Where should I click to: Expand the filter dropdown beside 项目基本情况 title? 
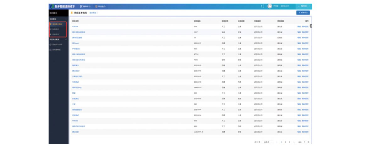coord(94,13)
